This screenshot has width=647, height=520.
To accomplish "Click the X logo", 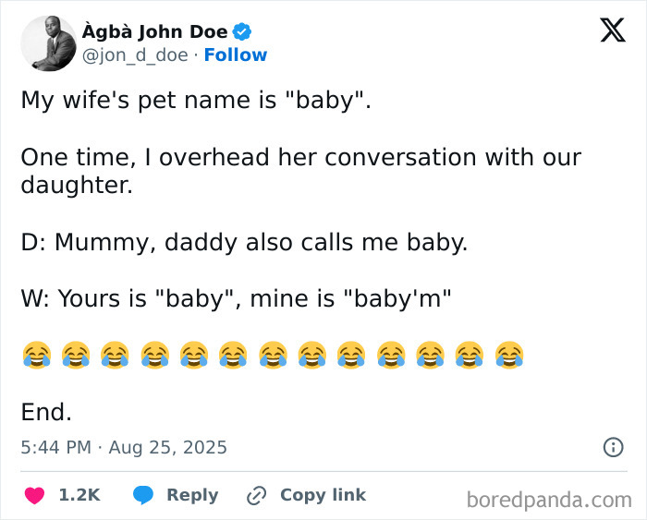I will (612, 30).
